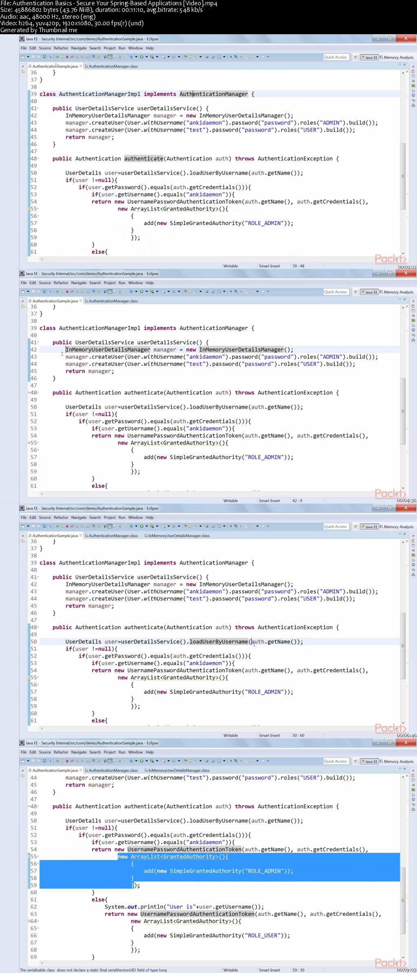
Task: Click serialVersionUID warning text in status bar
Action: pos(93,970)
